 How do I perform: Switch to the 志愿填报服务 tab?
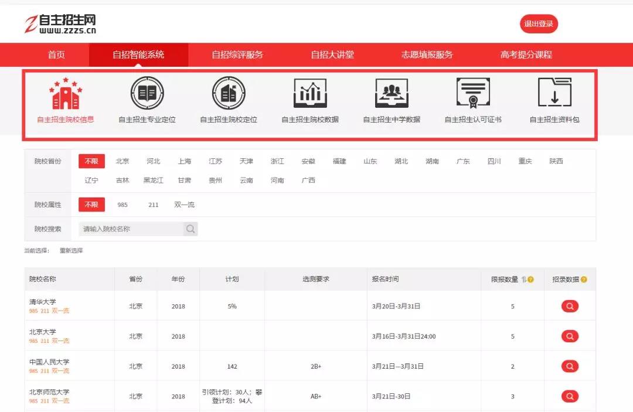[427, 55]
